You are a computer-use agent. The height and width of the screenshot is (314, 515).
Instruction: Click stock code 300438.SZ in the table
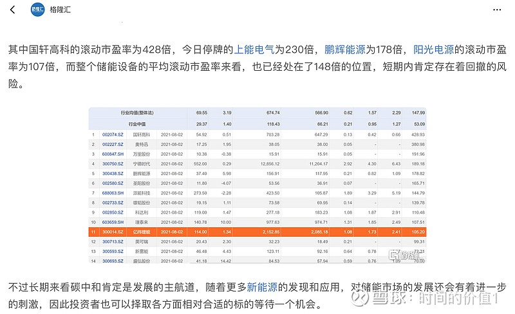click(113, 174)
